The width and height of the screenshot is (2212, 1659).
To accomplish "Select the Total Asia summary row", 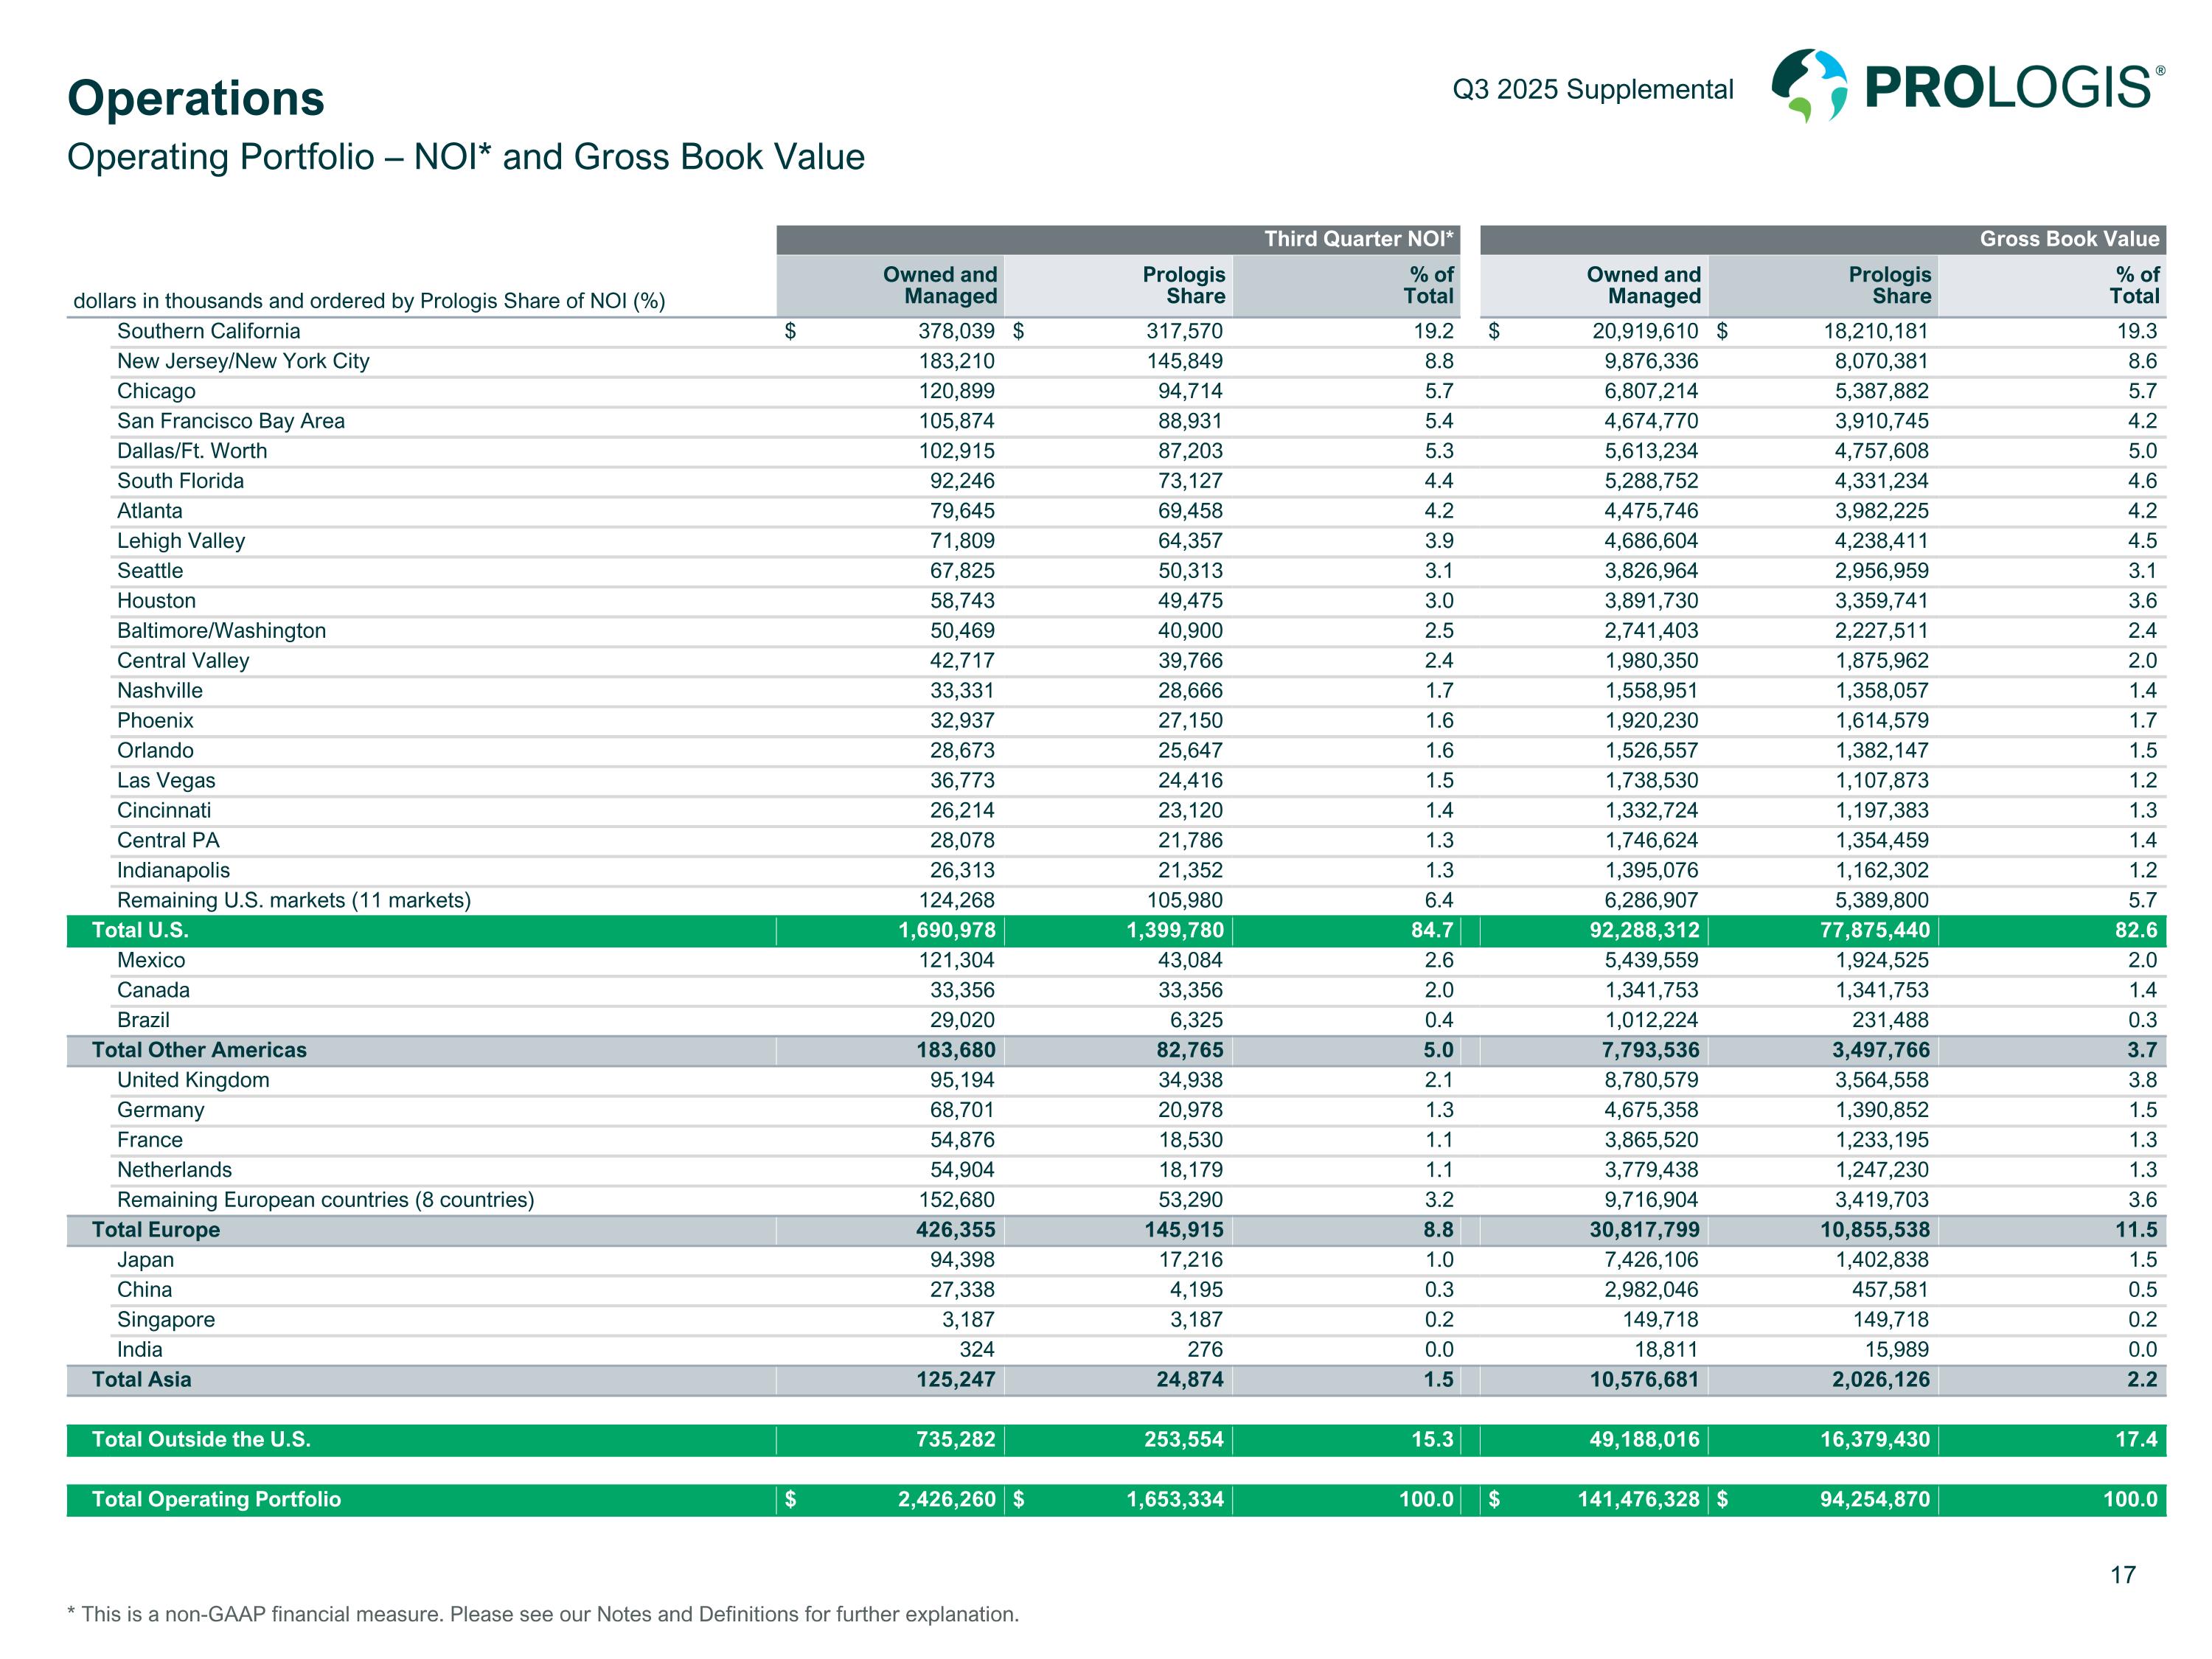I will coord(141,1380).
